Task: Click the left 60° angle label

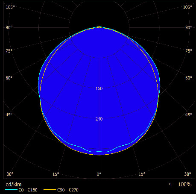Action: [9, 78]
